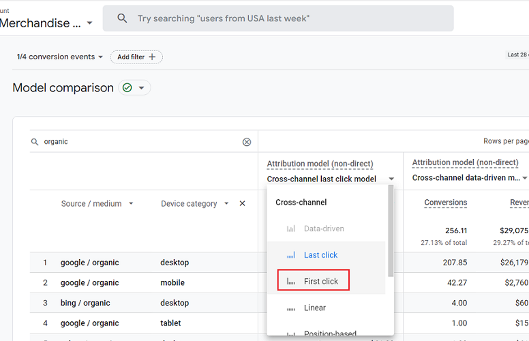Click the Add filter button
Image resolution: width=529 pixels, height=341 pixels.
(x=136, y=57)
